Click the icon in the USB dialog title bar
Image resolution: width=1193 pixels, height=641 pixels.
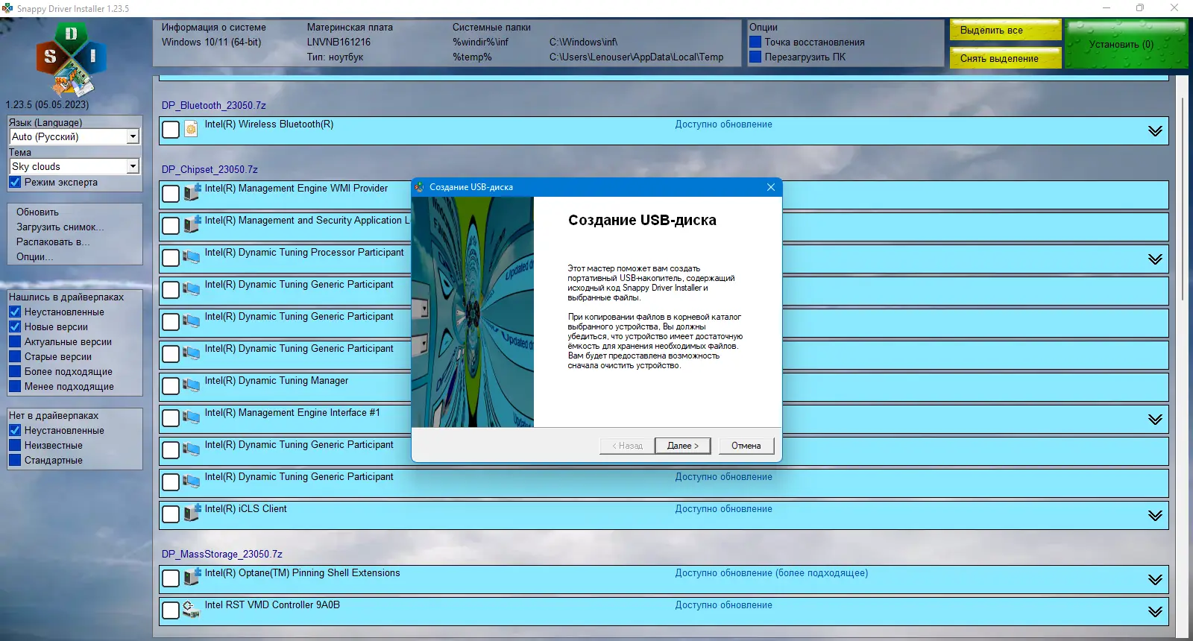point(420,187)
